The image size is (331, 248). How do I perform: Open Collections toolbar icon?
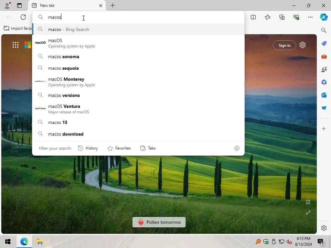coord(282,17)
